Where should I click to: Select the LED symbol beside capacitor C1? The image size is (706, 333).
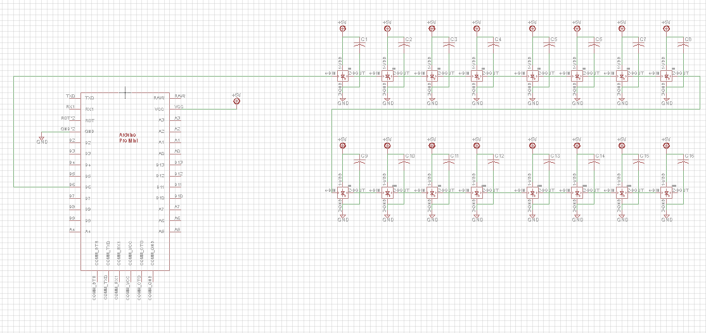343,77
